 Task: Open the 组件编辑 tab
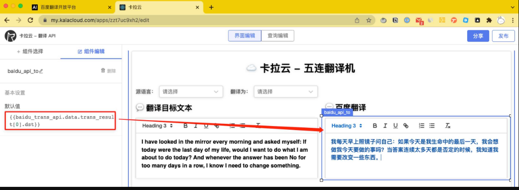91,52
